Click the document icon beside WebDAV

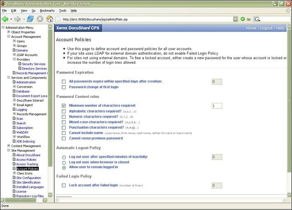point(14,132)
